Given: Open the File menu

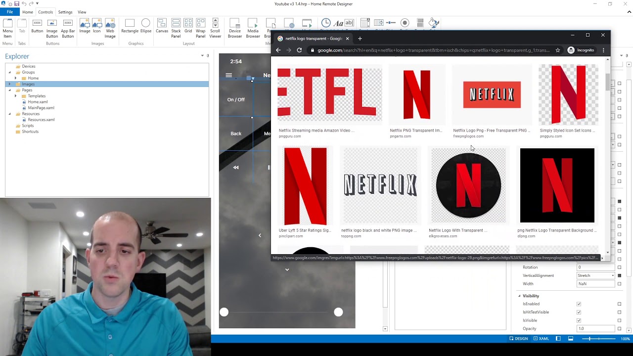Looking at the screenshot, I should [10, 12].
